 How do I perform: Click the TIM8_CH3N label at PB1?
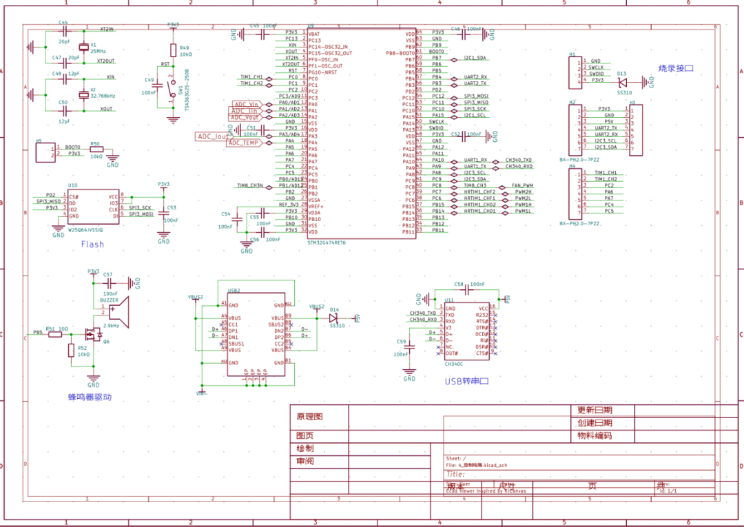pyautogui.click(x=251, y=185)
